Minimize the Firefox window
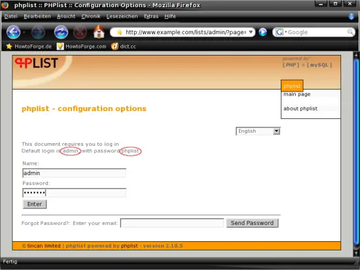The image size is (360, 270). click(321, 4)
